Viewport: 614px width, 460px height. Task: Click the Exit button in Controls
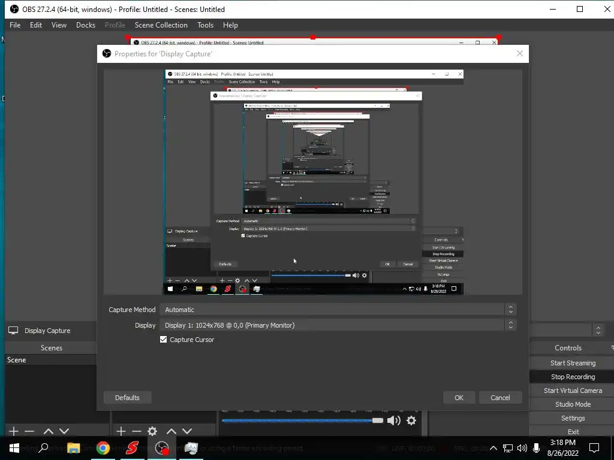click(573, 431)
